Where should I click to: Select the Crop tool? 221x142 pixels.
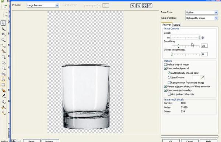coord(3,34)
